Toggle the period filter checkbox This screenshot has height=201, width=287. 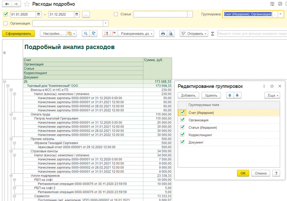6,14
